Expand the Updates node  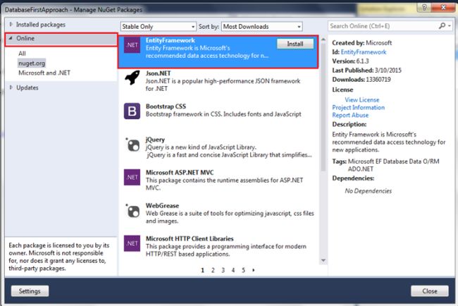click(x=11, y=87)
